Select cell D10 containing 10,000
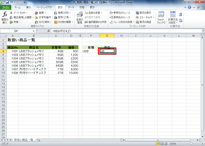 pyautogui.click(x=71, y=73)
